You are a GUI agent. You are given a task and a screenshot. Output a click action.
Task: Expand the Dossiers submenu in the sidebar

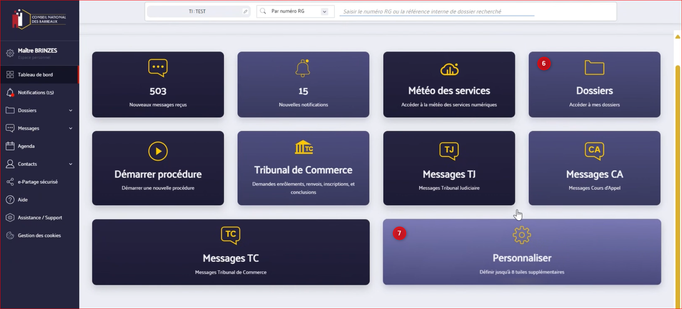pyautogui.click(x=70, y=111)
